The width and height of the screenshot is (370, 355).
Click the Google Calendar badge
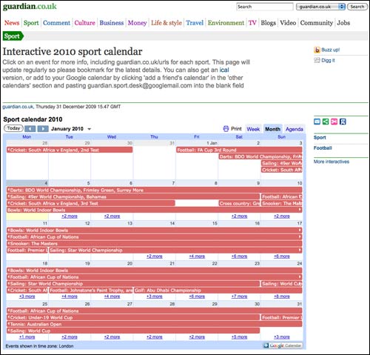(x=283, y=345)
